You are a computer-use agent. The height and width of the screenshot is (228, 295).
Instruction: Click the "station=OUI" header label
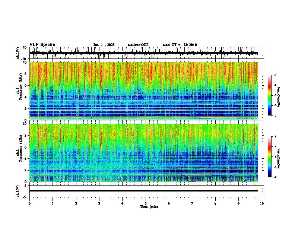click(138, 45)
